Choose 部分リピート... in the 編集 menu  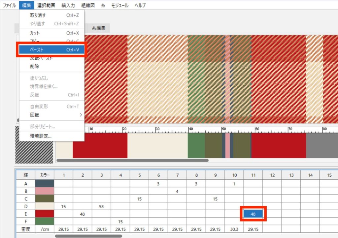click(x=52, y=127)
